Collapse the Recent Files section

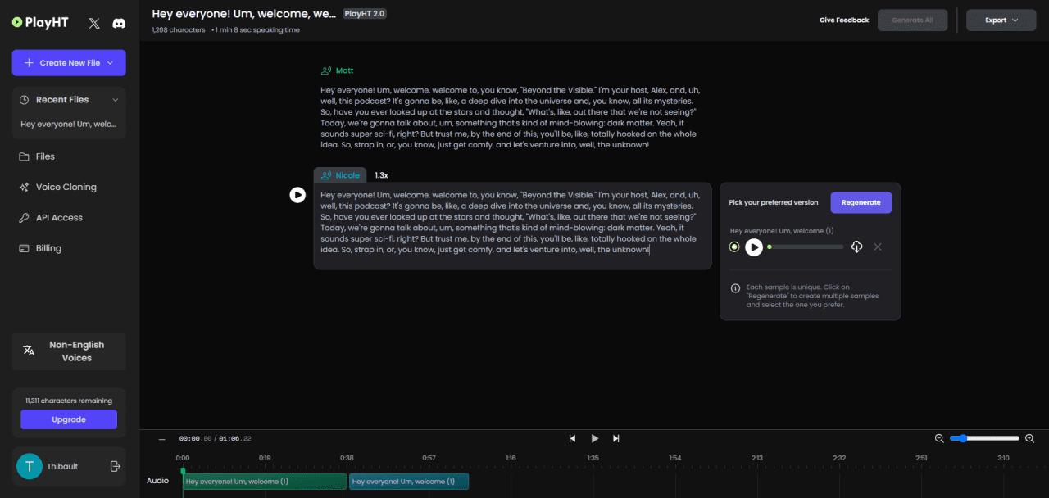(x=115, y=100)
